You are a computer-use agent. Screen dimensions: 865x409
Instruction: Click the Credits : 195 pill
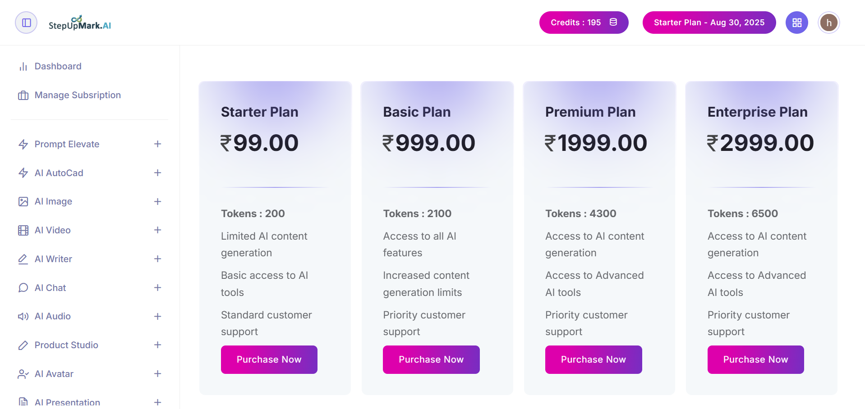pyautogui.click(x=584, y=23)
